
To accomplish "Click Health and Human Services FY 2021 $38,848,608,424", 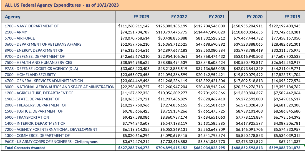I will tap(210, 63).
